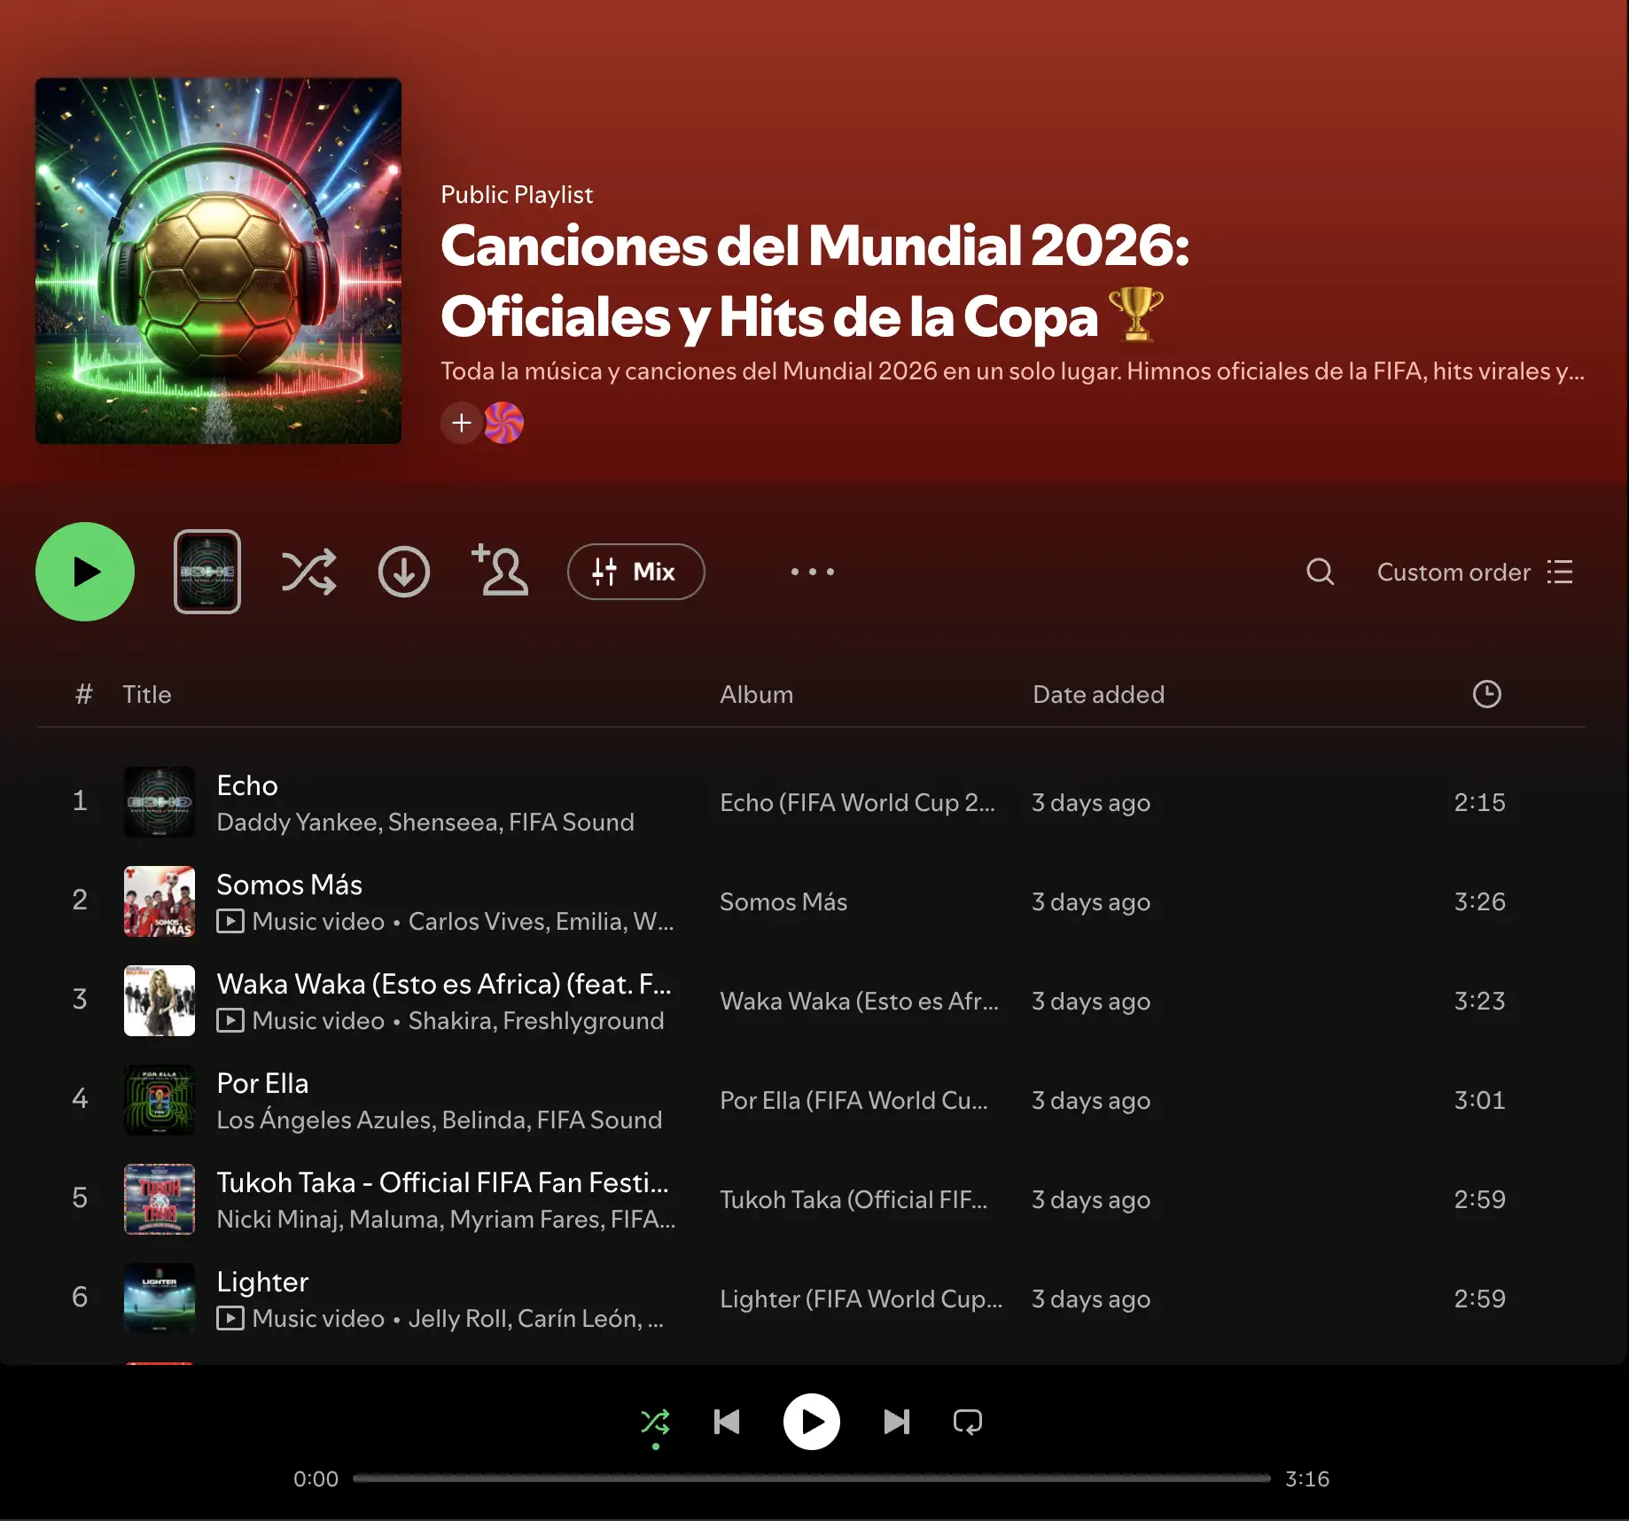The image size is (1629, 1521).
Task: Download the playlist with the arrow icon
Action: (404, 572)
